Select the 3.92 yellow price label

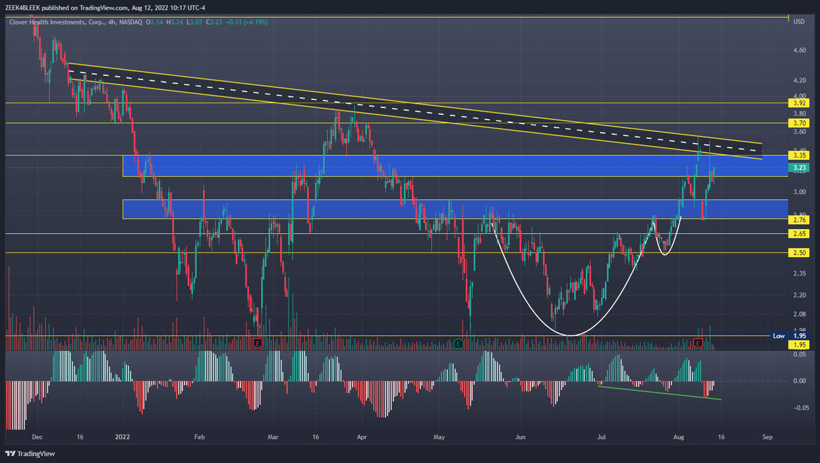(799, 103)
